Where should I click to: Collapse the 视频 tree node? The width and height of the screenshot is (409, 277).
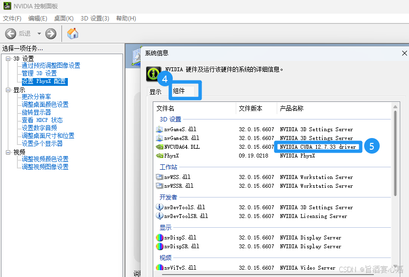(8, 152)
